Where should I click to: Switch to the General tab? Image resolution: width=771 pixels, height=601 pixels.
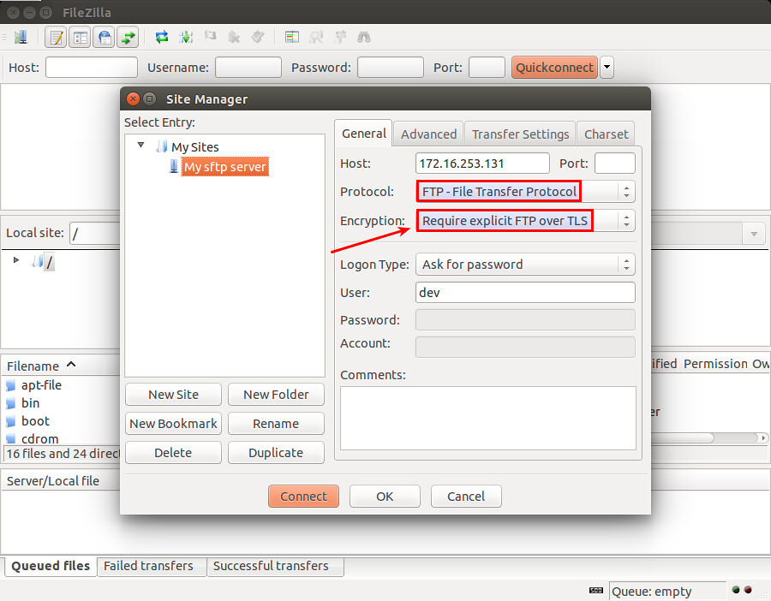click(364, 134)
